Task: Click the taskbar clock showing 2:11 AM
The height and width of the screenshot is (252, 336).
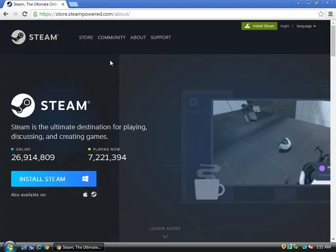Action: pyautogui.click(x=324, y=247)
